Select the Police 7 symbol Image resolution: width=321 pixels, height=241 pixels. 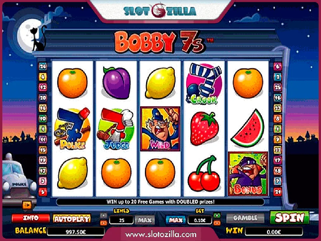[x=72, y=128]
